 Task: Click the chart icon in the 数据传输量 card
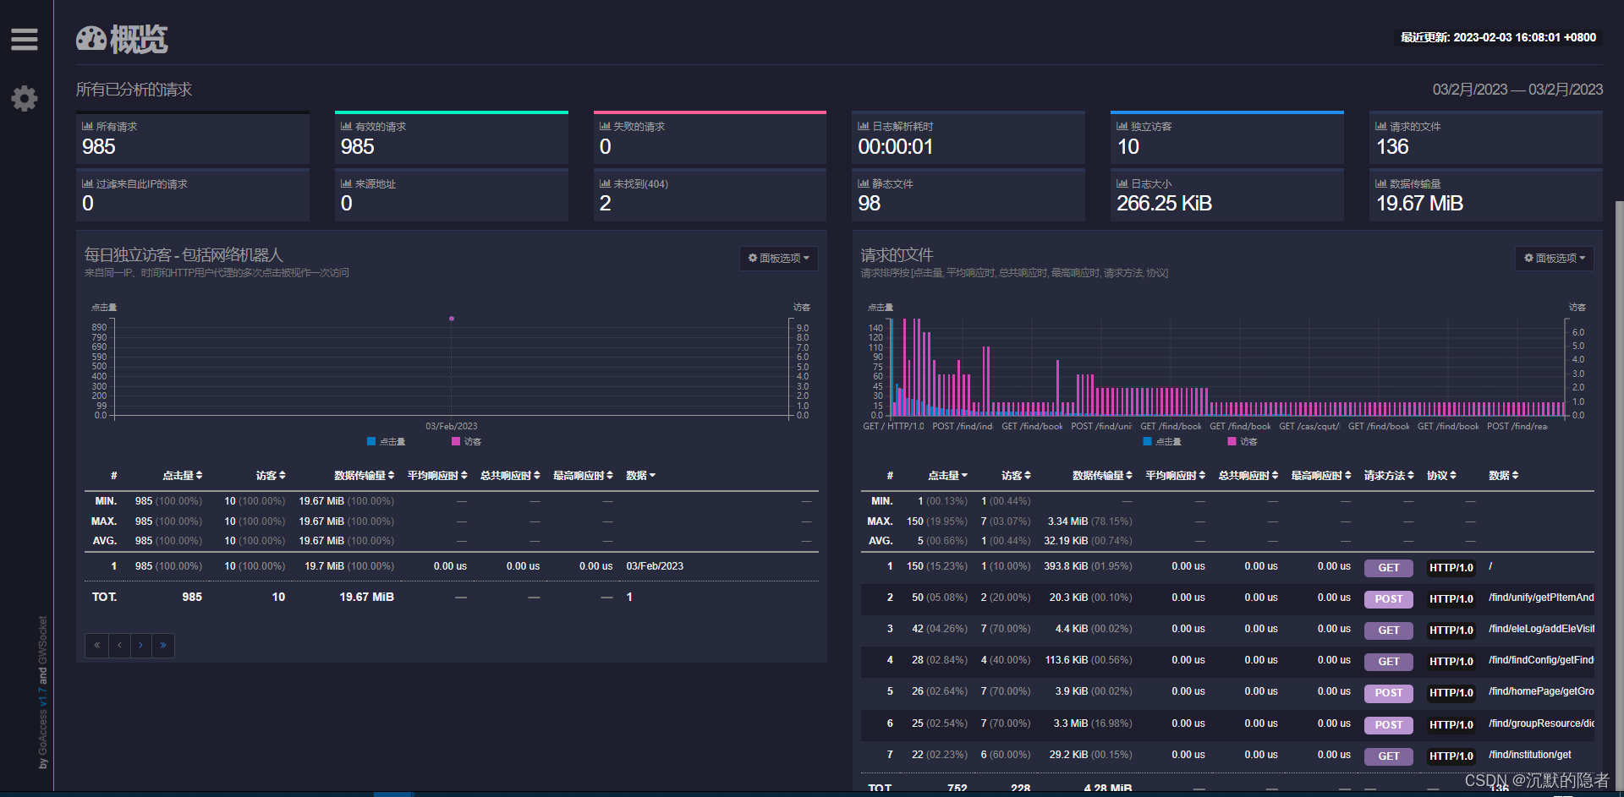point(1380,183)
